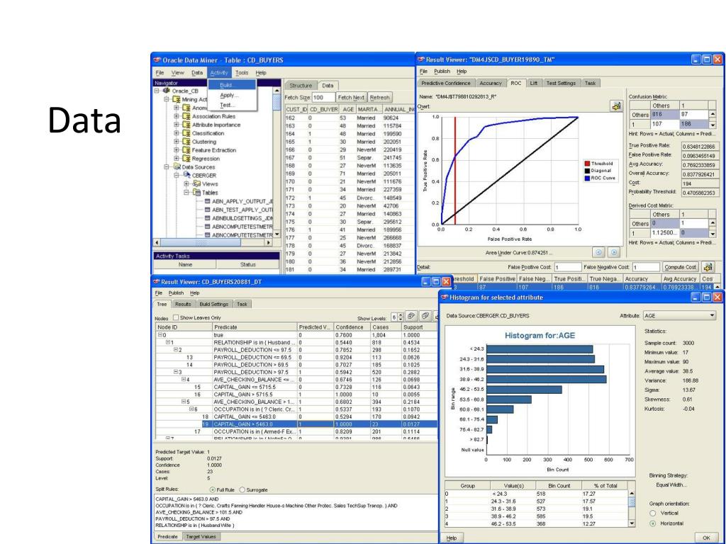Click the Clustering folder icon in Navigator

[x=186, y=142]
